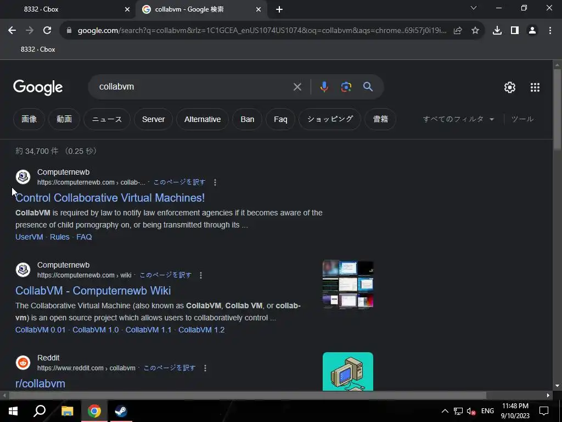This screenshot has width=562, height=422.
Task: Open the Rules sitelink
Action: click(x=59, y=237)
